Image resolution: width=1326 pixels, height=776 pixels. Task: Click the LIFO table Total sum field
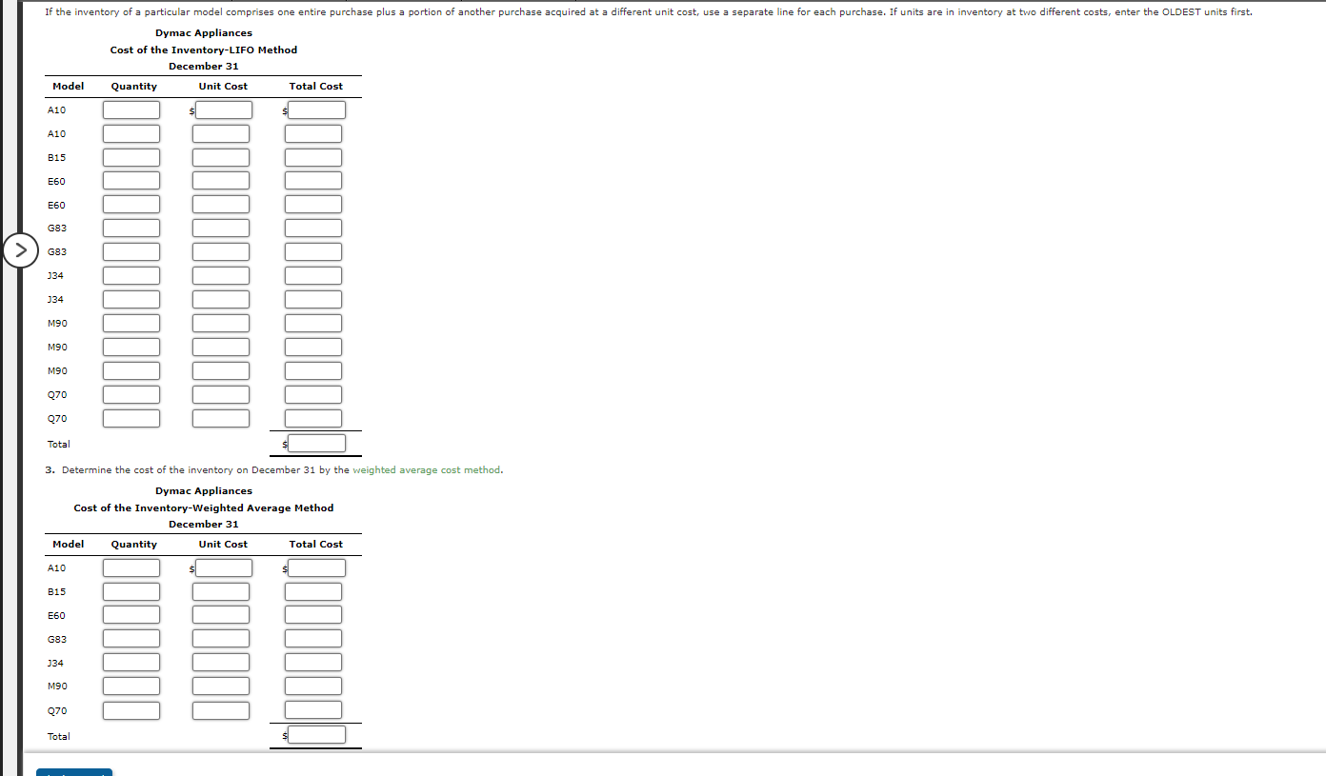316,442
